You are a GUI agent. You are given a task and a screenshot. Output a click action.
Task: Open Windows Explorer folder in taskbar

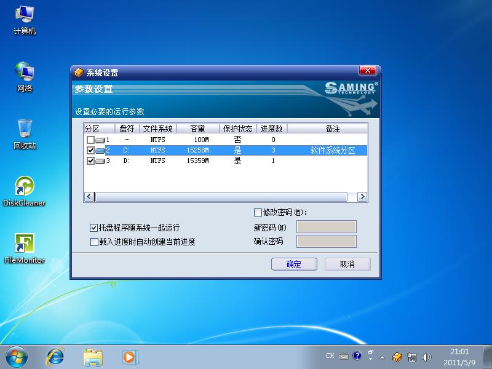pyautogui.click(x=93, y=356)
